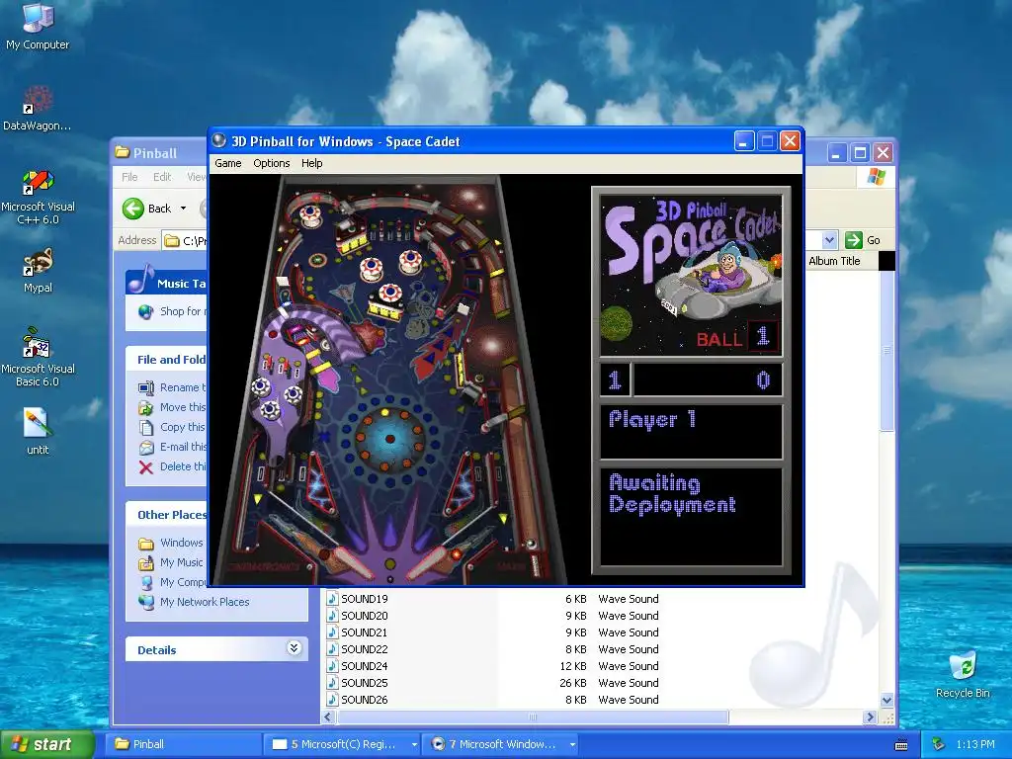Select the SOUND25 file name

pos(365,683)
